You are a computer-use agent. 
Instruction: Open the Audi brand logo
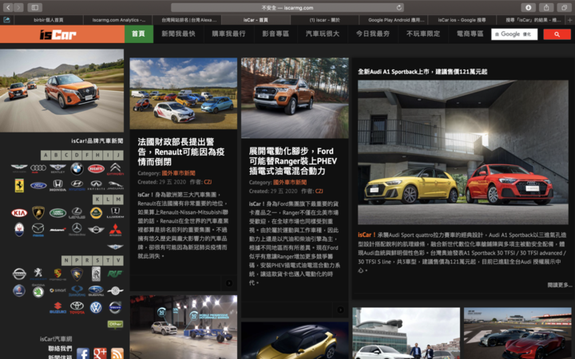[38, 168]
